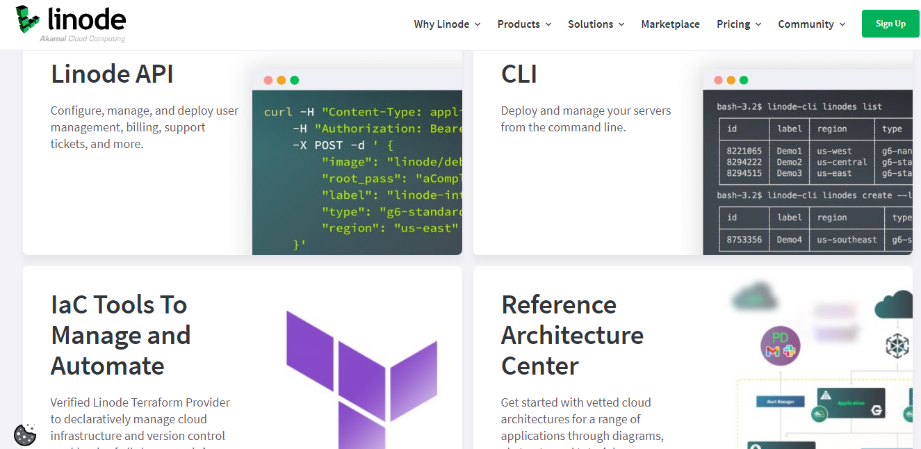The height and width of the screenshot is (449, 921).
Task: Open the Community menu
Action: (x=811, y=24)
